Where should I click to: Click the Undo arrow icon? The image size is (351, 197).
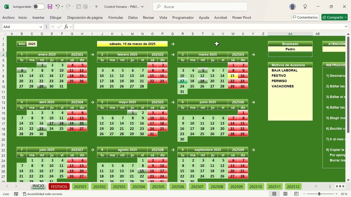coord(57,7)
